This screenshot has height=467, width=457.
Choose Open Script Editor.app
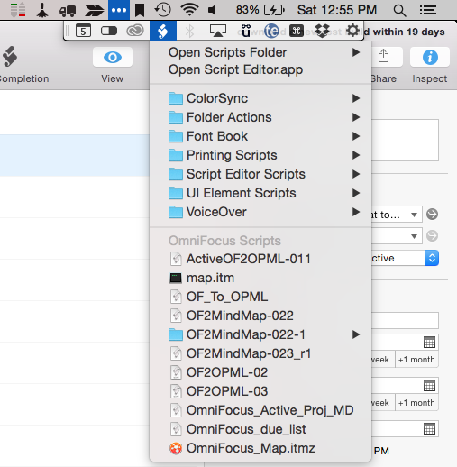(x=260, y=69)
